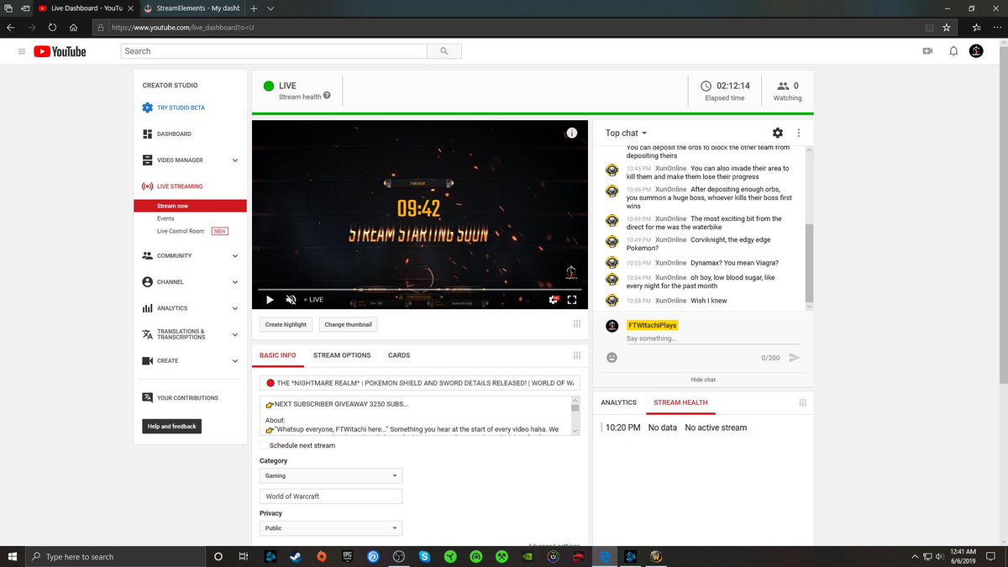1008x567 pixels.
Task: Expand the Community section
Action: [235, 256]
